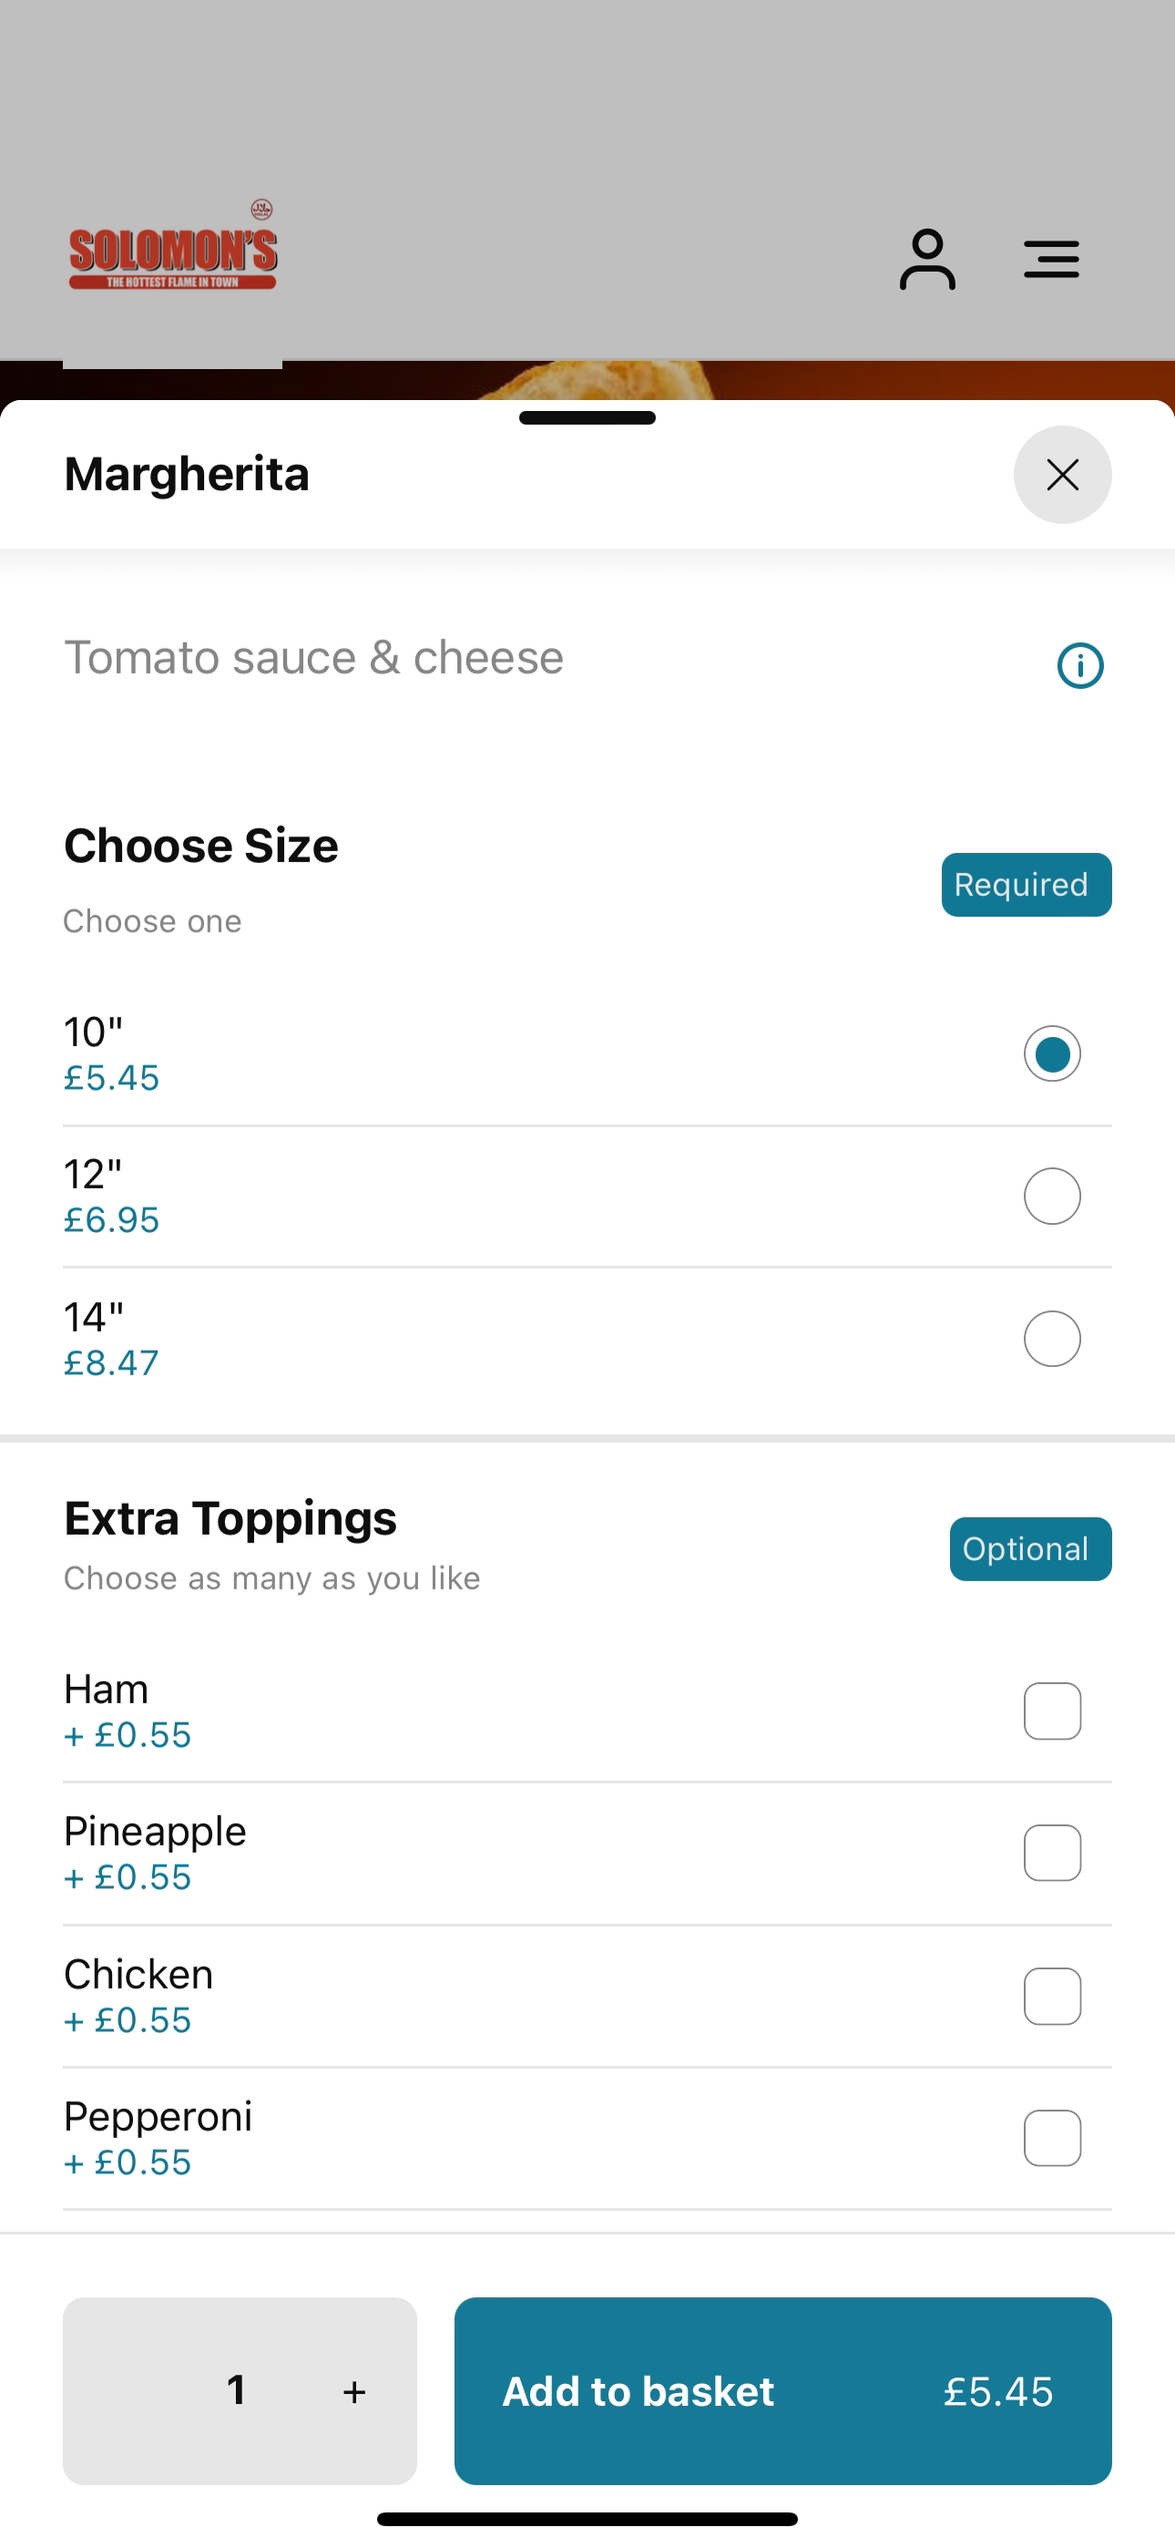Tap the quantity number 1
The height and width of the screenshot is (2548, 1175).
tap(235, 2389)
